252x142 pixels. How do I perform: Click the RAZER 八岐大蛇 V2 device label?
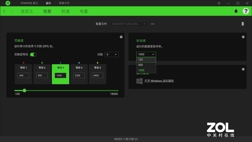pyautogui.click(x=126, y=139)
